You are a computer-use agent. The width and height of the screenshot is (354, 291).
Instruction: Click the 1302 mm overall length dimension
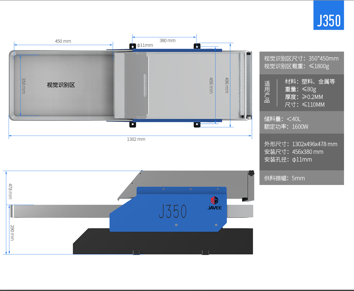(136, 139)
